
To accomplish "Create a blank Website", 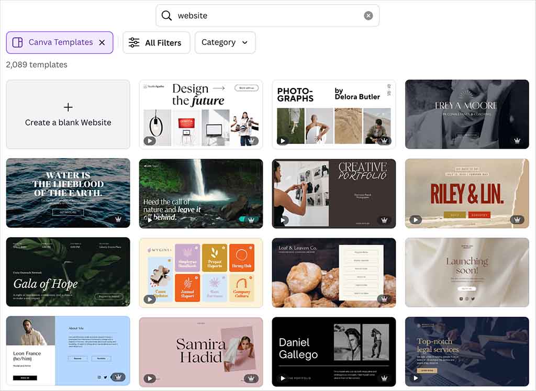I will (68, 114).
